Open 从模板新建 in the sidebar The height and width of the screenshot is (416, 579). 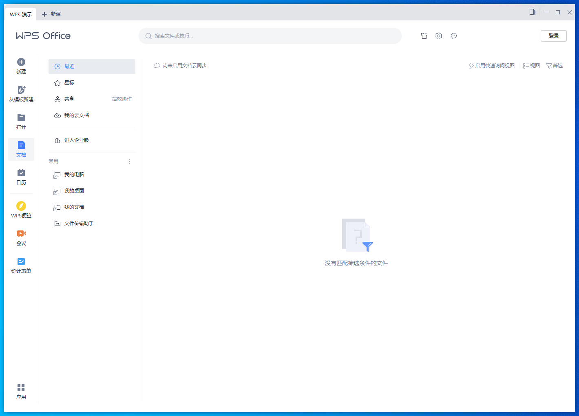tap(21, 93)
